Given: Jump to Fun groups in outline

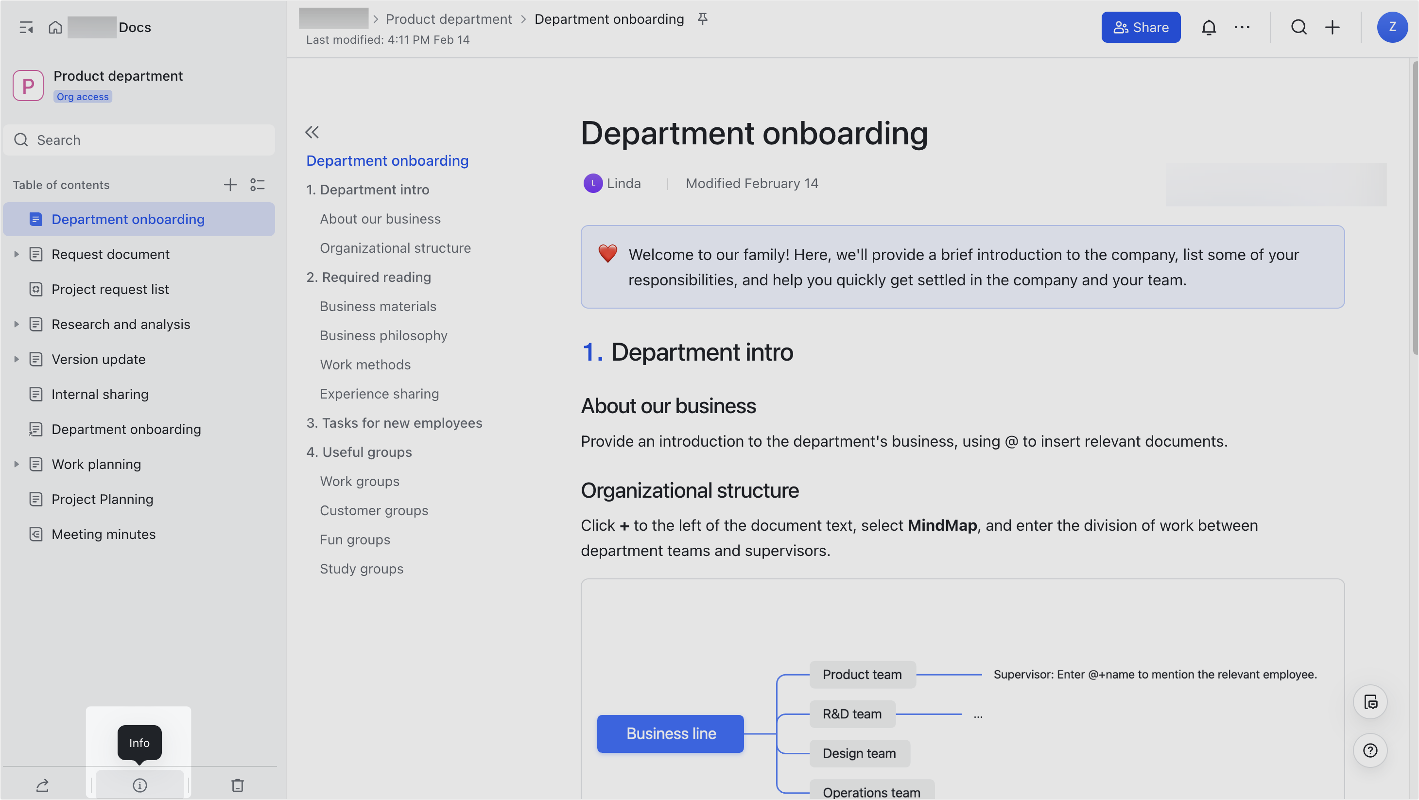Looking at the screenshot, I should tap(355, 540).
